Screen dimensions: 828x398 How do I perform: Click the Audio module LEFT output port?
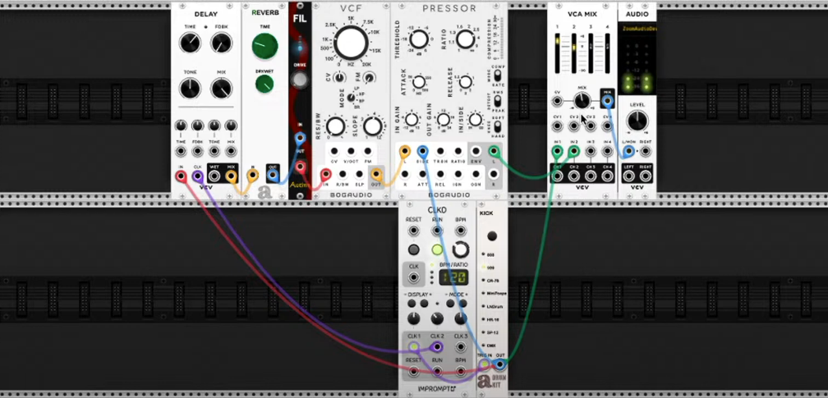628,176
